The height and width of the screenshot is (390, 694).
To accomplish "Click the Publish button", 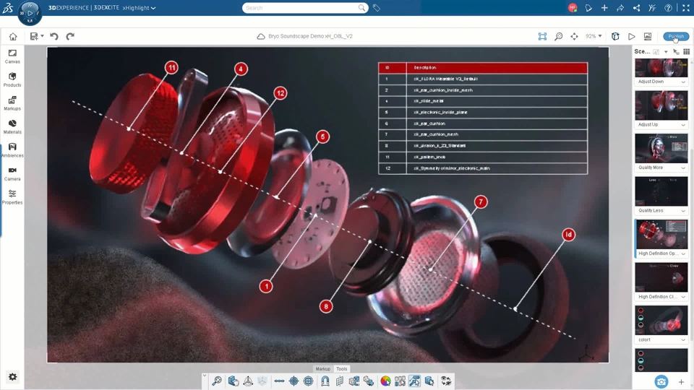I will (x=676, y=36).
